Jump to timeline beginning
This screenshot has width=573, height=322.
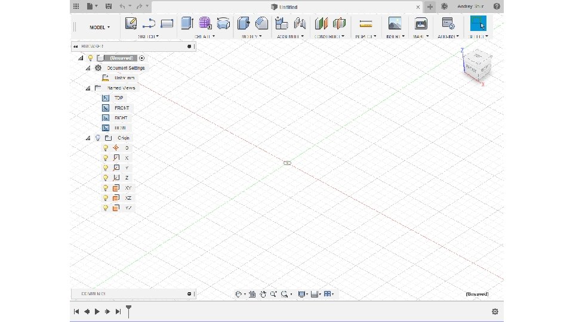(76, 311)
